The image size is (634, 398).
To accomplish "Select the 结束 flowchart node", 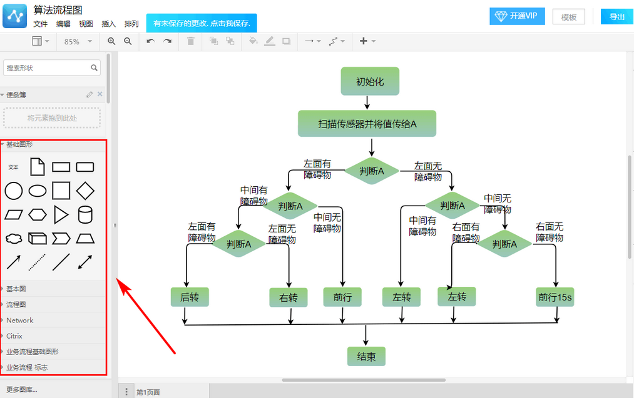I will [366, 356].
